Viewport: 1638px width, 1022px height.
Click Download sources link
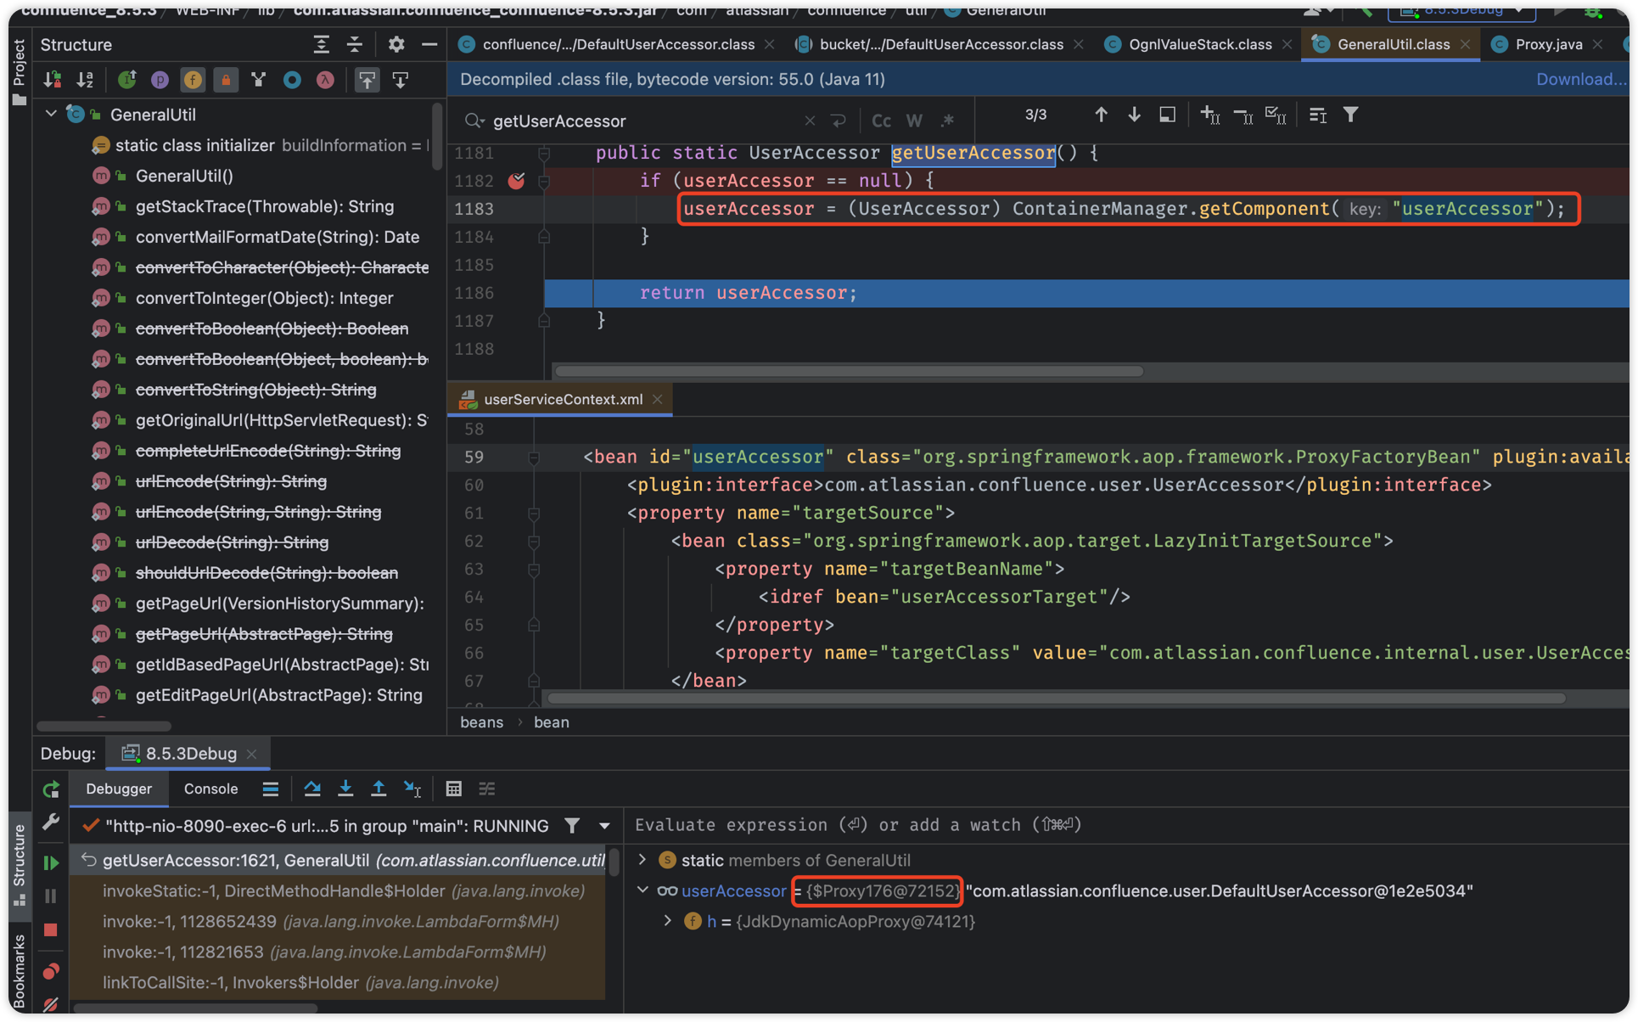[1580, 79]
